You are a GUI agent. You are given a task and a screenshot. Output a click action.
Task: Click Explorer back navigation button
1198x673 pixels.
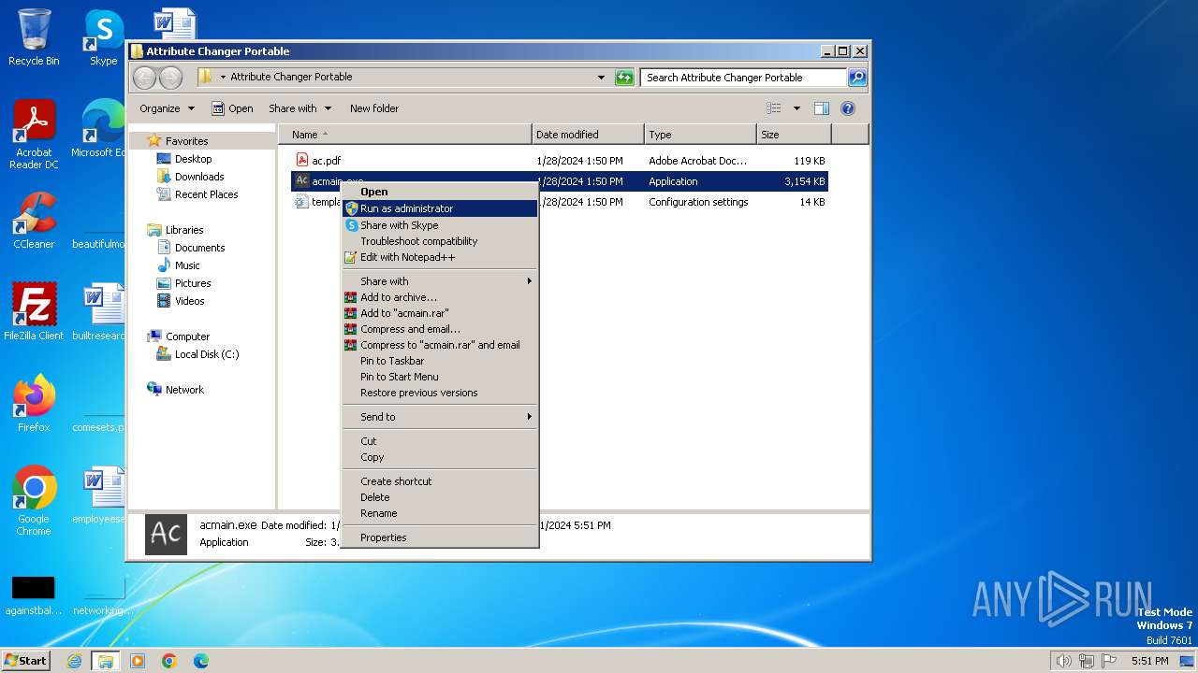(145, 78)
